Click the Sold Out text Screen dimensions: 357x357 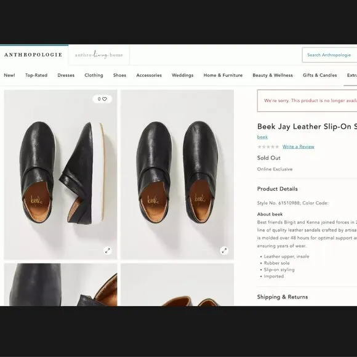[x=268, y=158]
